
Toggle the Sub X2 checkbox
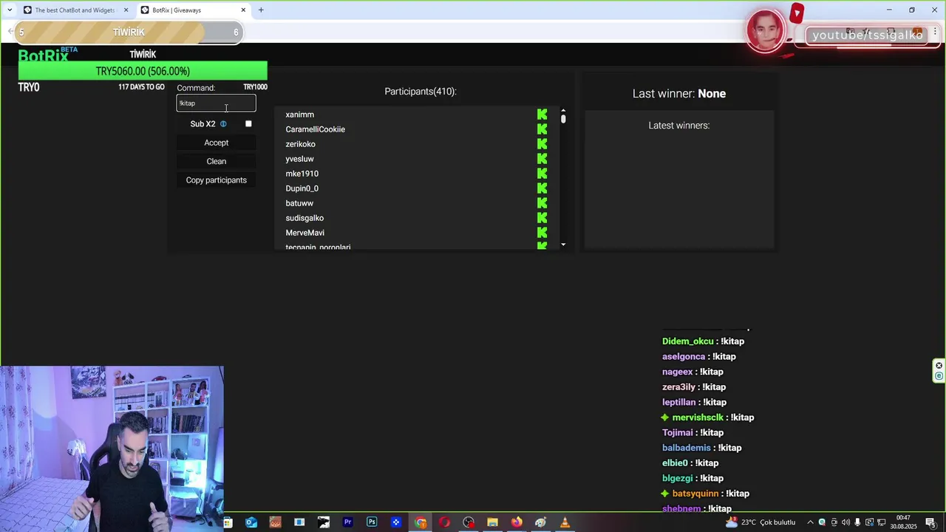coord(248,124)
